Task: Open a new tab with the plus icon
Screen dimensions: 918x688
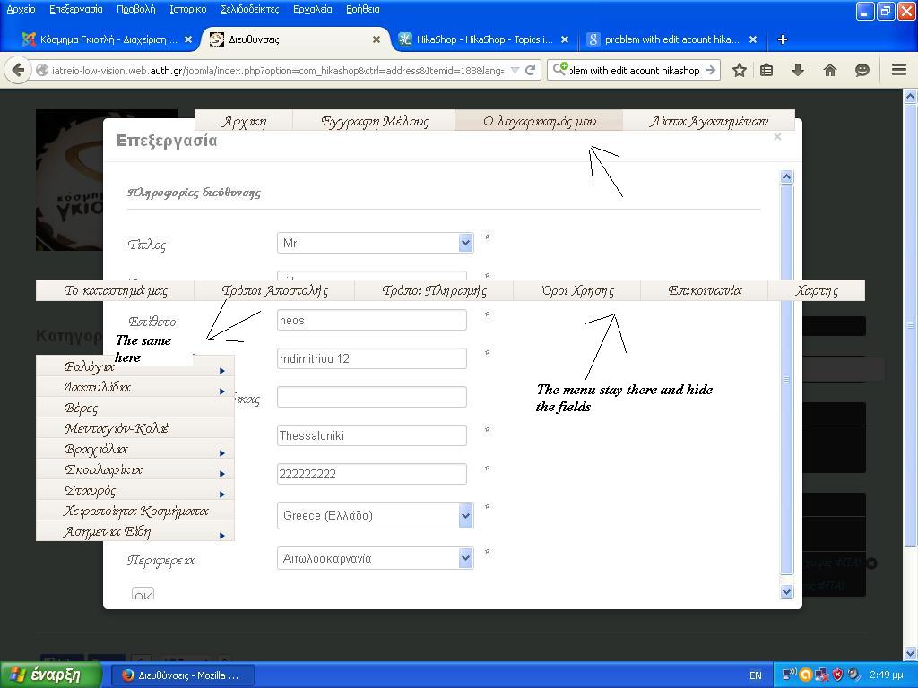Action: pyautogui.click(x=782, y=39)
